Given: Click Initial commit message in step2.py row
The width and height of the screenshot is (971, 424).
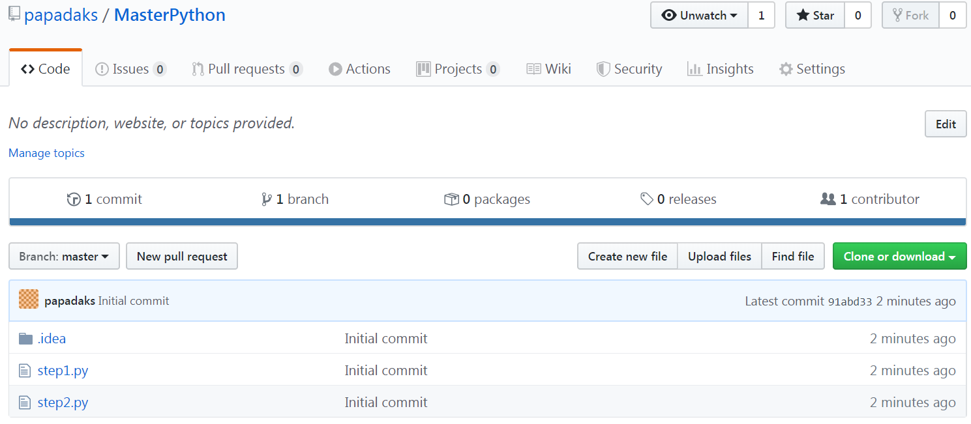Looking at the screenshot, I should [386, 403].
